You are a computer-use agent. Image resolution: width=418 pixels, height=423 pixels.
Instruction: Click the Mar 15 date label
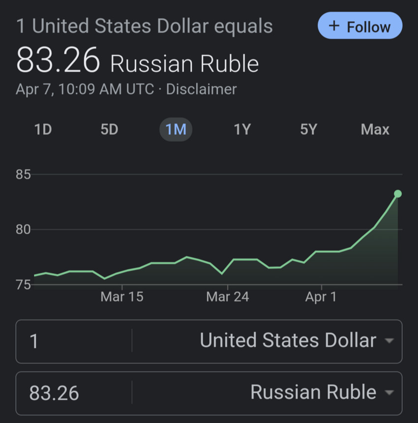[122, 297]
